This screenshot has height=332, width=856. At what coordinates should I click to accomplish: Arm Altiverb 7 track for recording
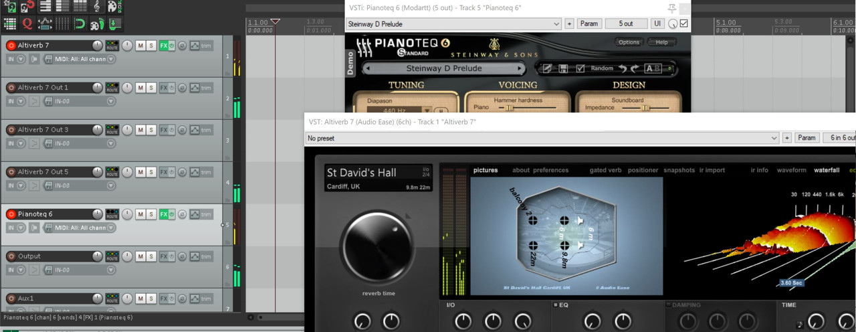click(x=11, y=46)
